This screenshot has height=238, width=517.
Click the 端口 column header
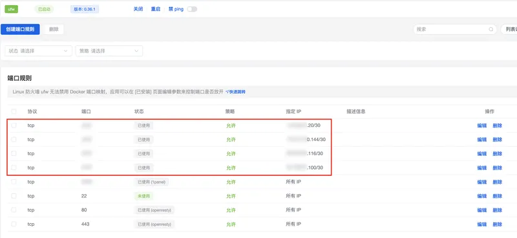pos(86,112)
